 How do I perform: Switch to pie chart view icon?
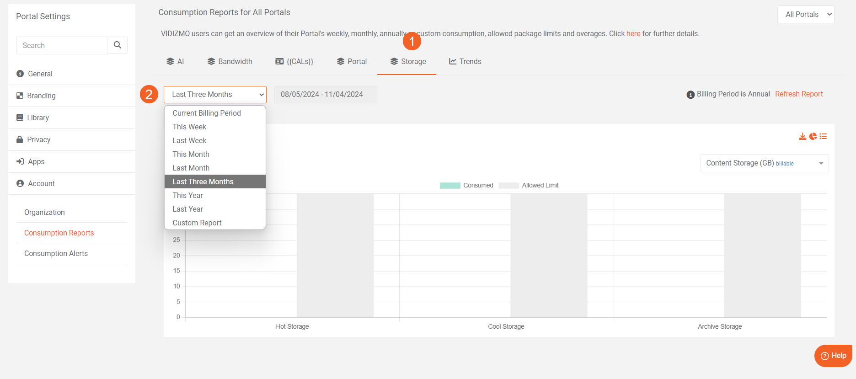tap(813, 136)
